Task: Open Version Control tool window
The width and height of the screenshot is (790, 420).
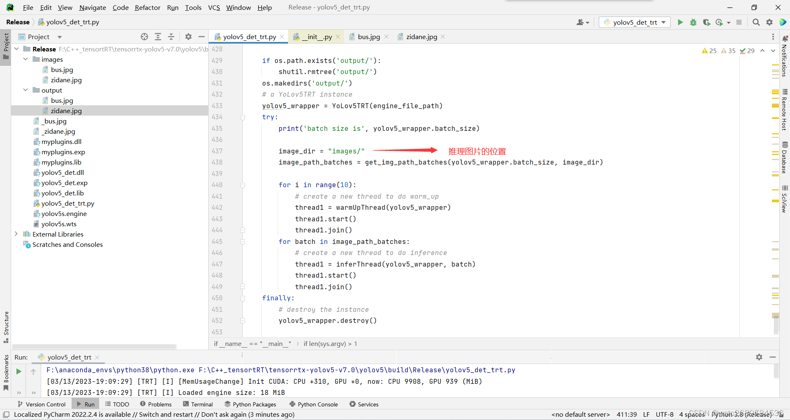Action: pos(41,404)
